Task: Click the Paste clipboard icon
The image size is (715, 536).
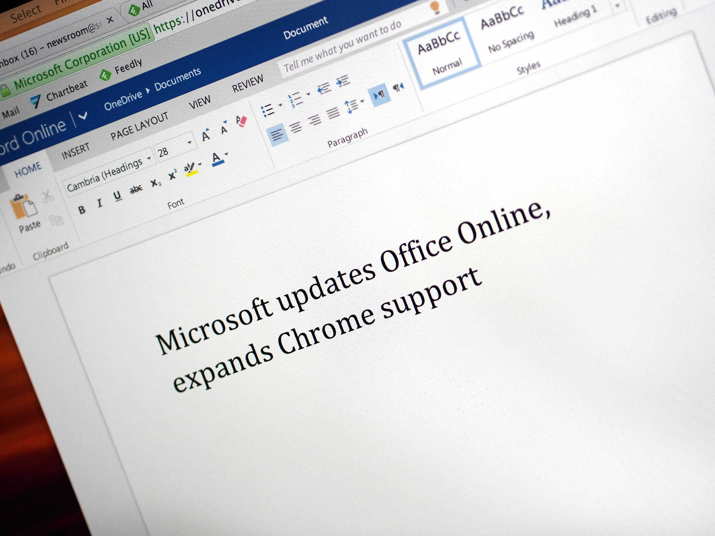Action: [x=24, y=206]
